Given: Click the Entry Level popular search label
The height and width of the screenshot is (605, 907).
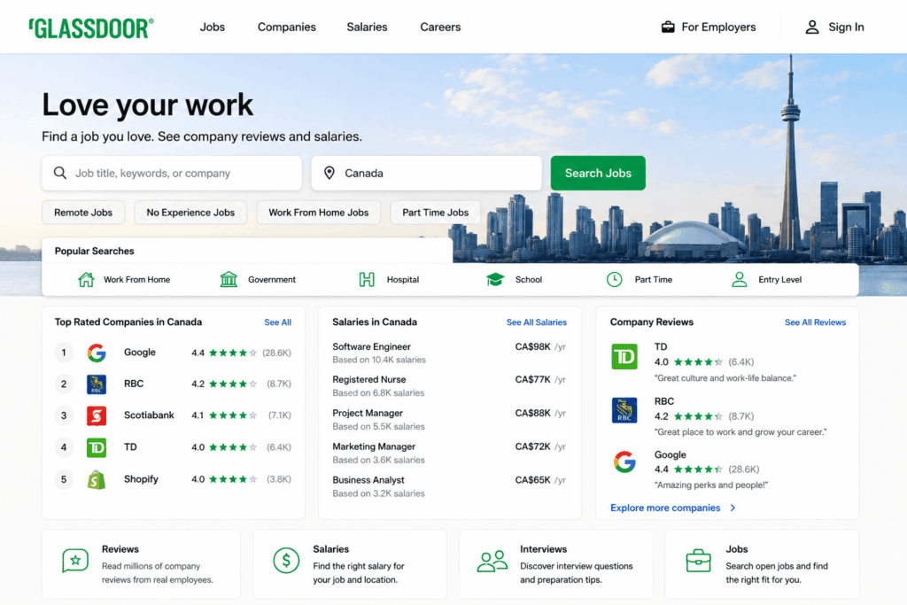Looking at the screenshot, I should (x=779, y=279).
